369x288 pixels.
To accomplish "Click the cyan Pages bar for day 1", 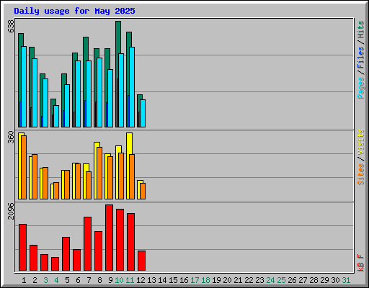I will [x=24, y=86].
